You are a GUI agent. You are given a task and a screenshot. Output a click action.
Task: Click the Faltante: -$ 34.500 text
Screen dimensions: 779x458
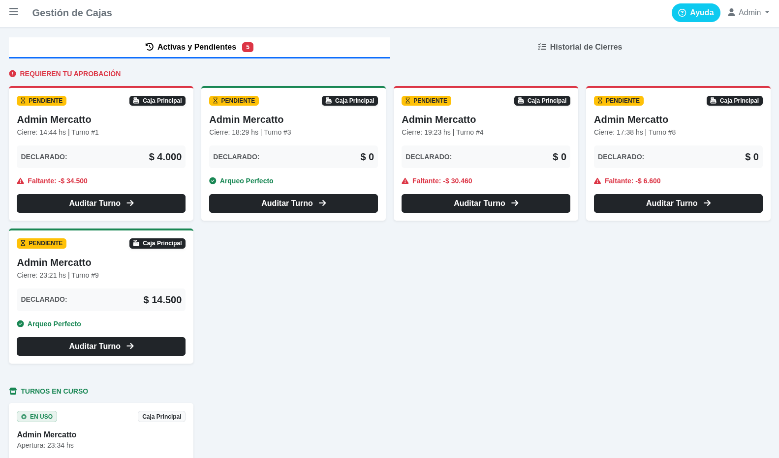click(58, 181)
